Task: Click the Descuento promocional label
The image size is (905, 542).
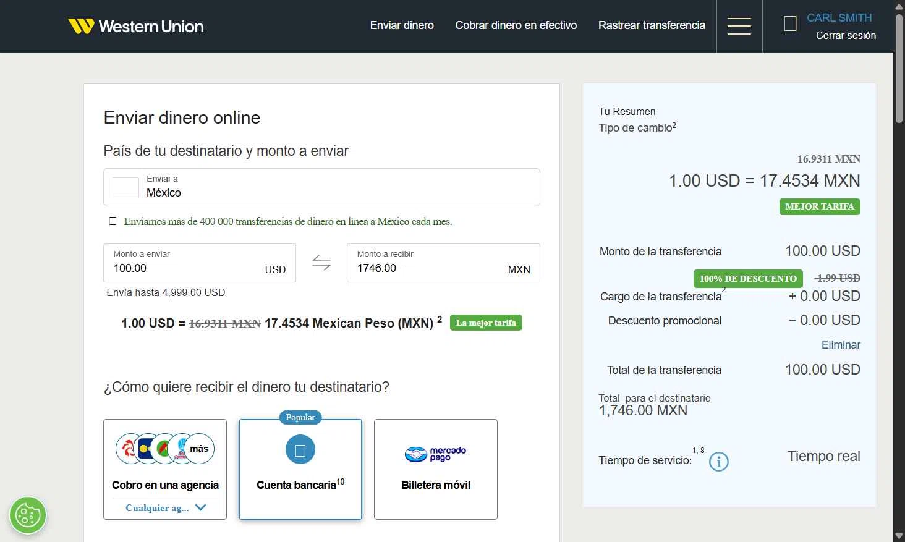Action: [665, 321]
